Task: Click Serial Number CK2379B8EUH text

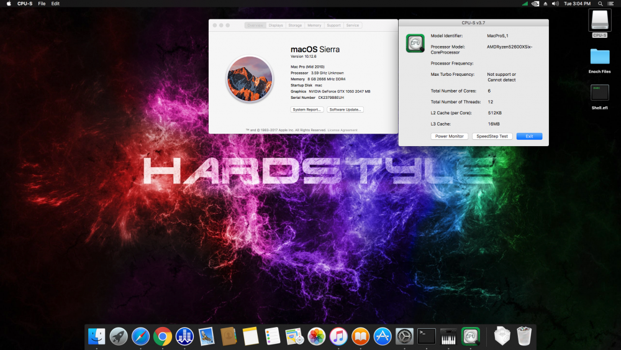Action: click(x=317, y=98)
